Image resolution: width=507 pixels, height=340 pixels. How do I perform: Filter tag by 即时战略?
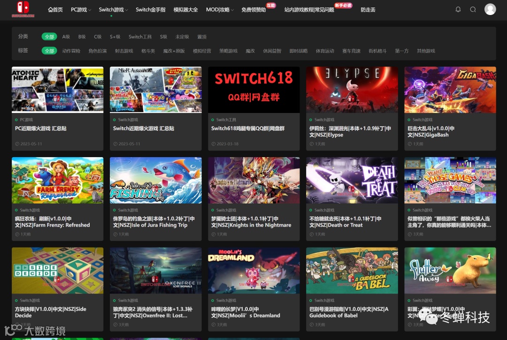[299, 51]
